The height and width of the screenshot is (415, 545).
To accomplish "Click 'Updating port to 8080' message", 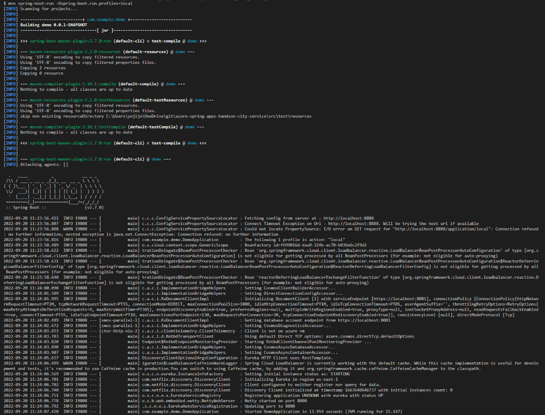I will click(x=270, y=406).
